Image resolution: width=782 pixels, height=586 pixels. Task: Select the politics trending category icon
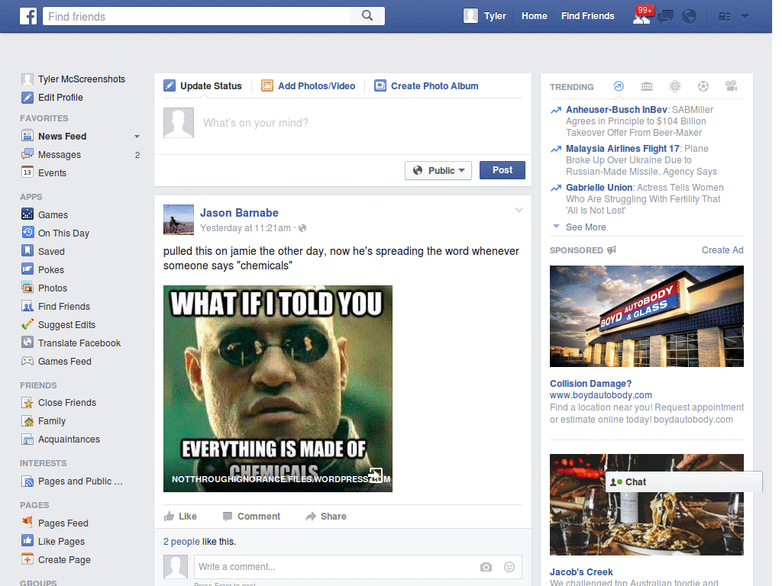click(647, 86)
